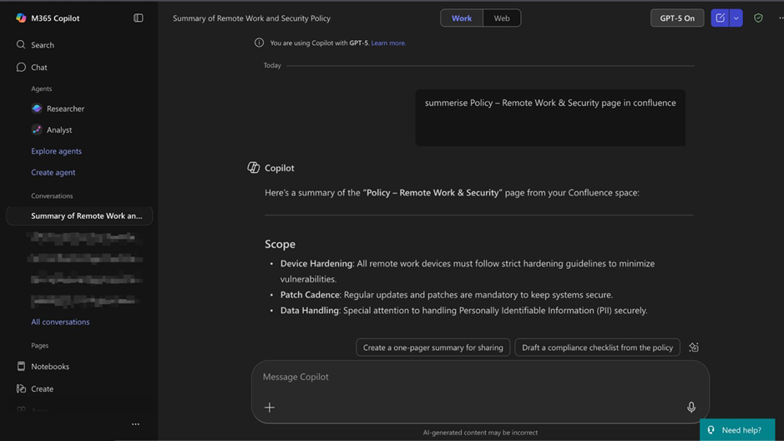Open the sidebar bottom three-dot menu
This screenshot has width=784, height=441.
(x=135, y=424)
